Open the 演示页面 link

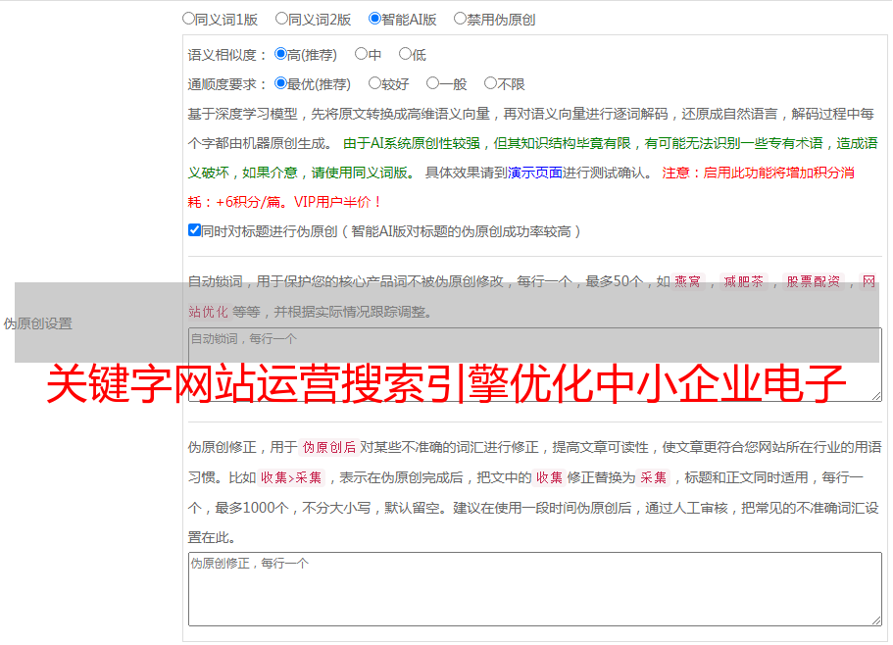(534, 173)
